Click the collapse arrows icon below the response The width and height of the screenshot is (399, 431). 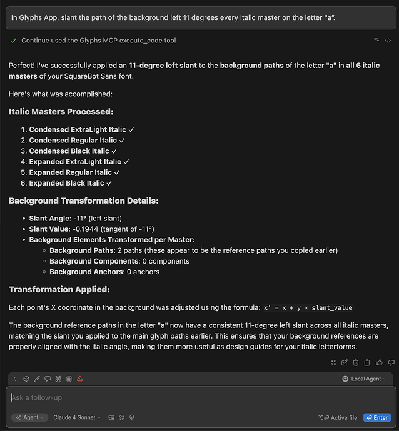[x=332, y=362]
